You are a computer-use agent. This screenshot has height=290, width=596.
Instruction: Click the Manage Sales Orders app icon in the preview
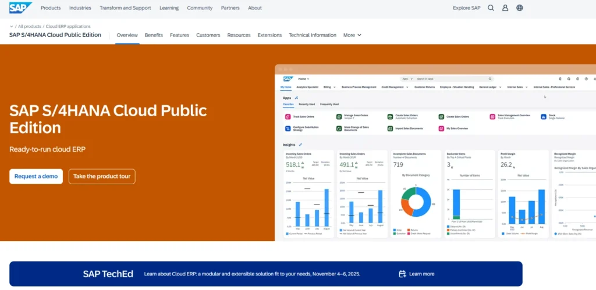pyautogui.click(x=339, y=117)
